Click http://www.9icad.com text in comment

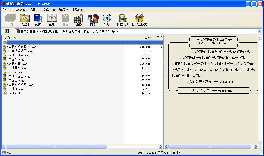tap(211, 43)
